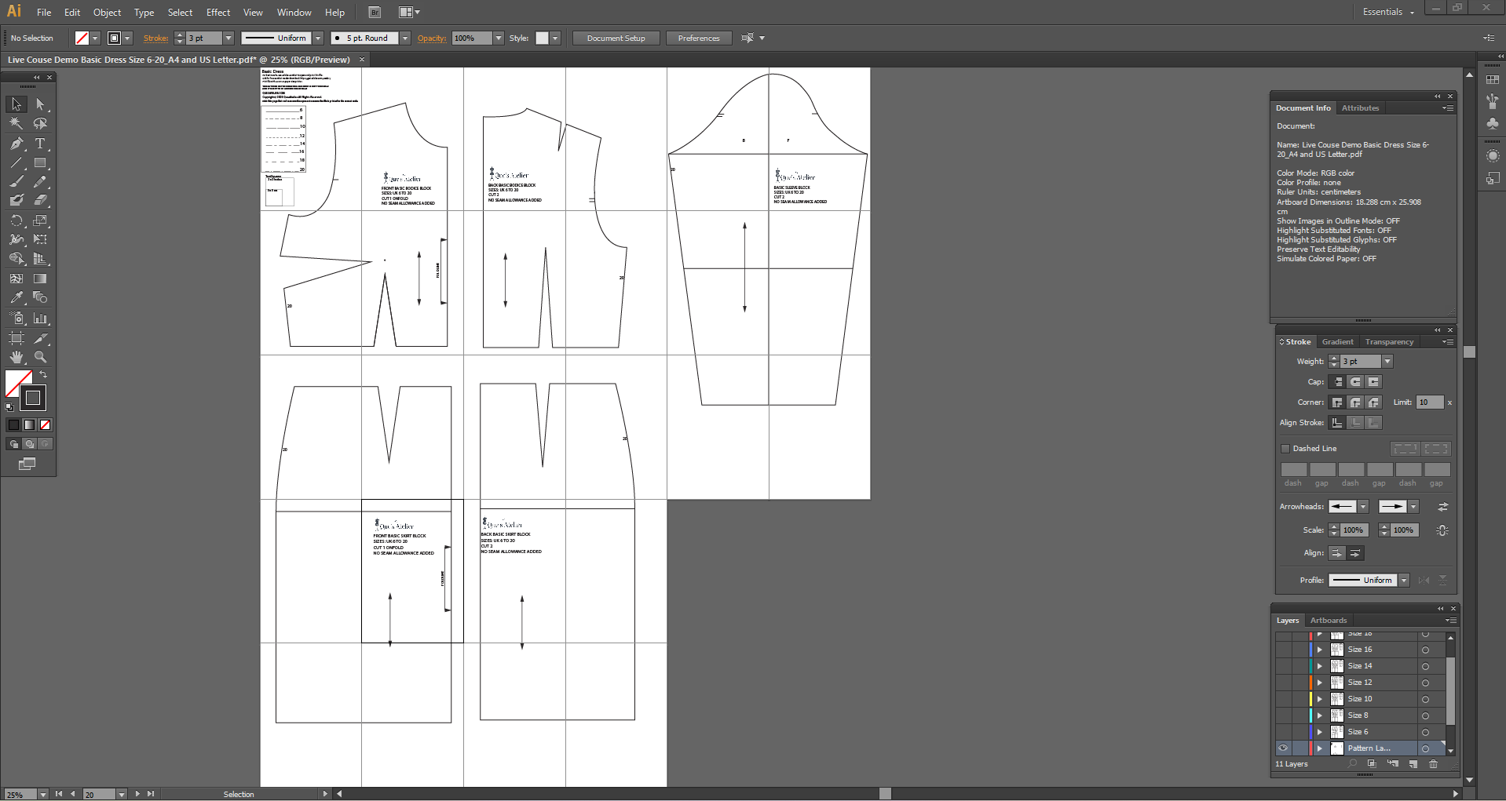Go to next artboard button
The image size is (1506, 801).
click(137, 794)
